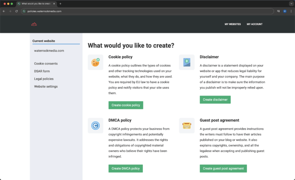Open DSAR form in sidebar
The height and width of the screenshot is (180, 295).
click(x=42, y=71)
